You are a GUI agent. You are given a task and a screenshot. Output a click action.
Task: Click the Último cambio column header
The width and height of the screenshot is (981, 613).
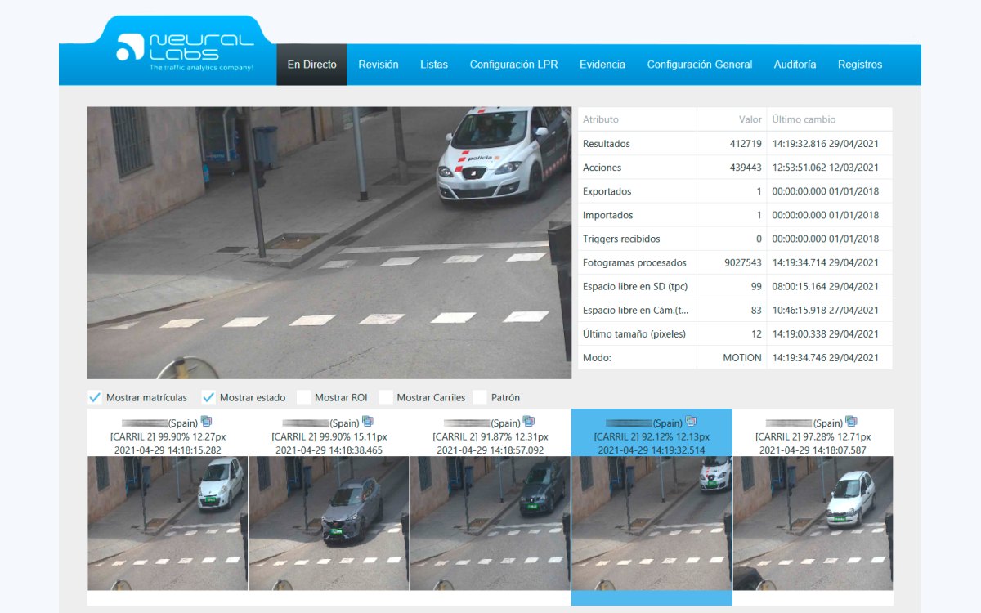(x=804, y=119)
